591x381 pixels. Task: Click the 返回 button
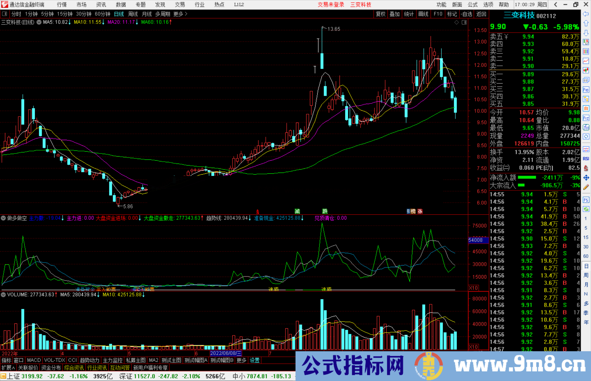tap(481, 14)
